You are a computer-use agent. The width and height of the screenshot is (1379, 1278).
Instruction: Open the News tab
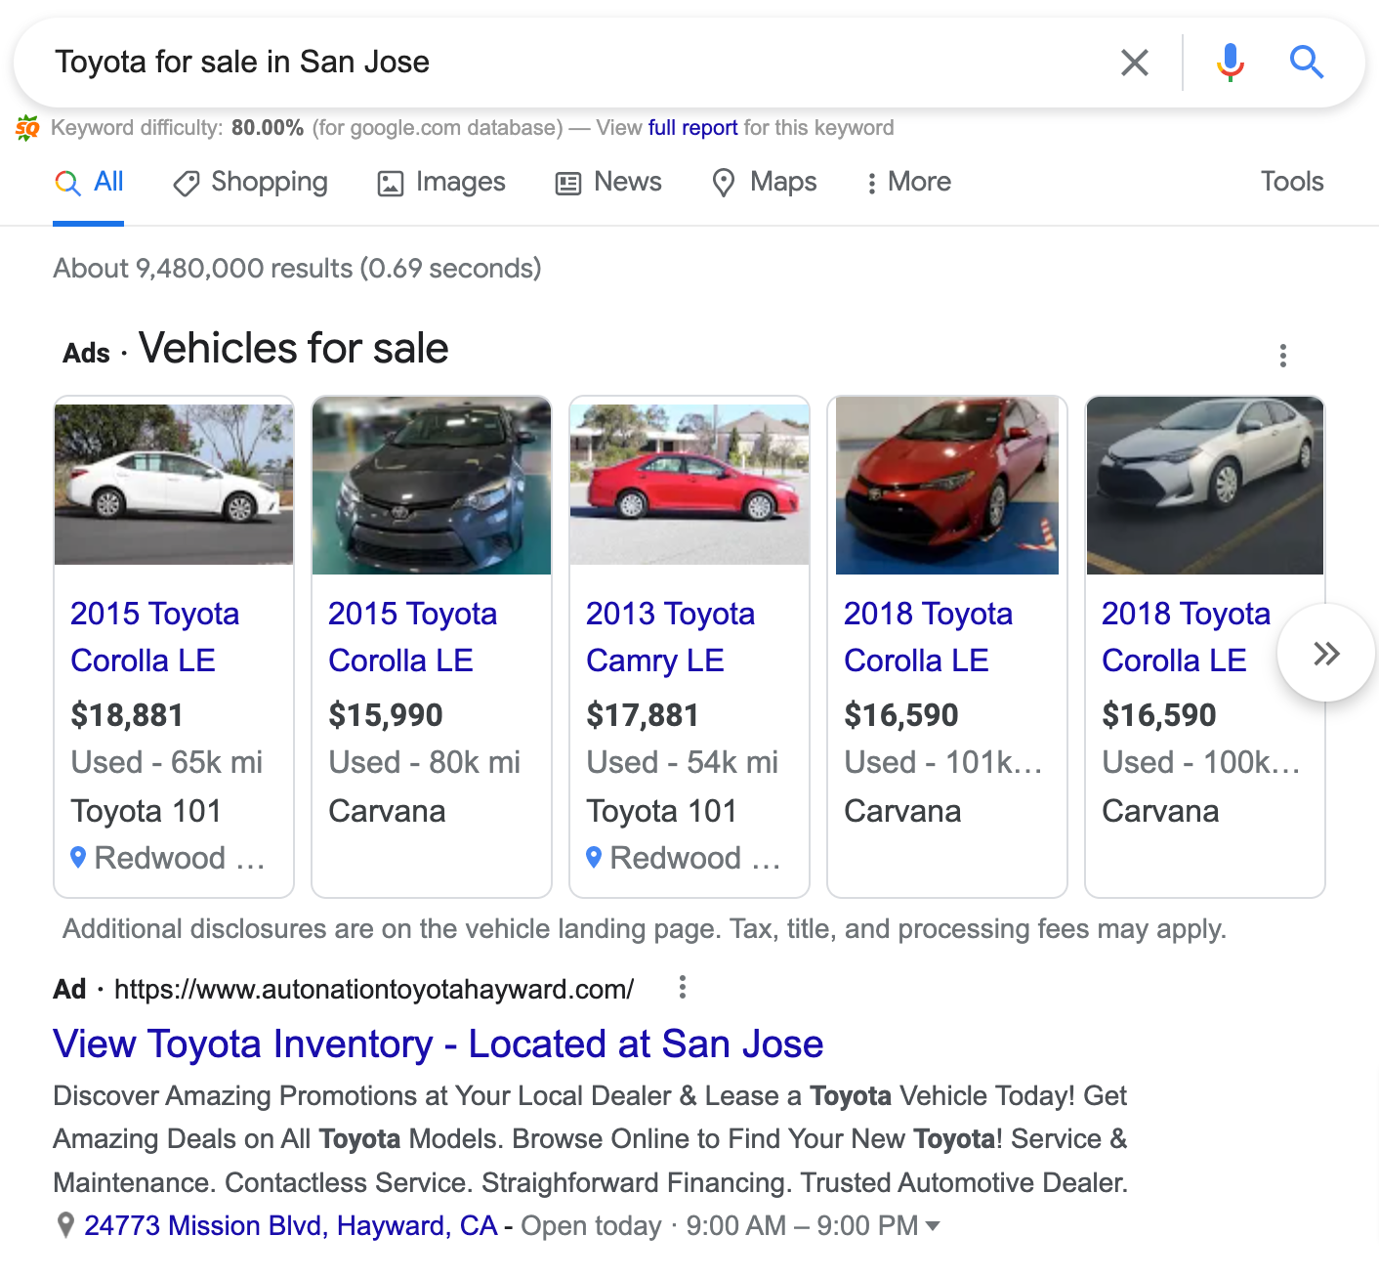tap(608, 182)
